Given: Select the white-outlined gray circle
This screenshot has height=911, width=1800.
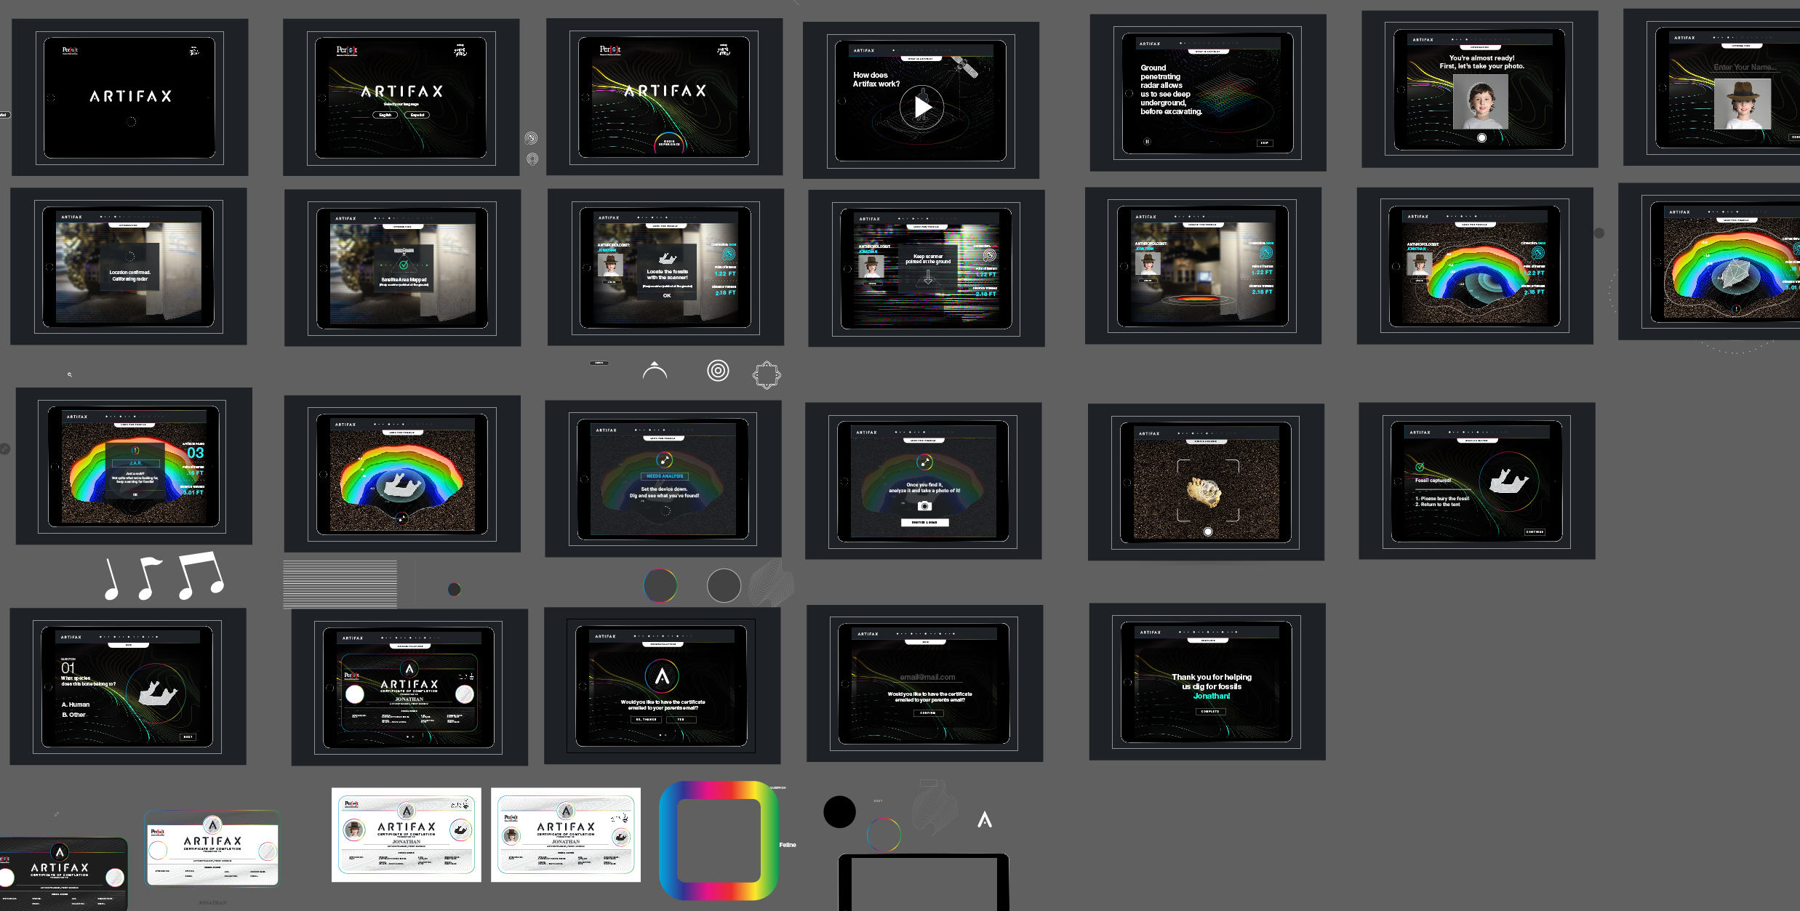Looking at the screenshot, I should 724,585.
